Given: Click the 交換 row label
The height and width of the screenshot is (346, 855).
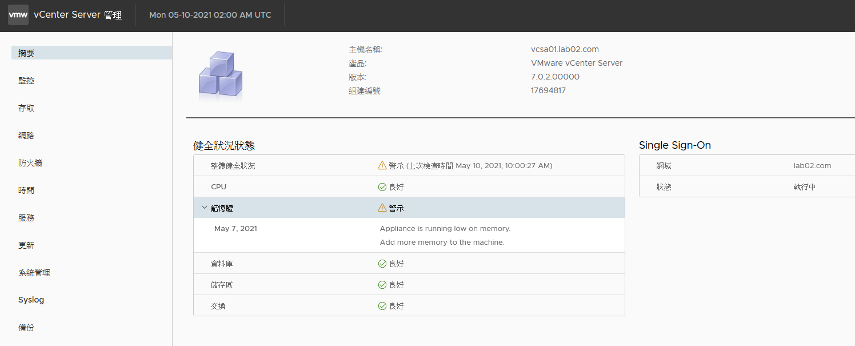Looking at the screenshot, I should coord(218,306).
